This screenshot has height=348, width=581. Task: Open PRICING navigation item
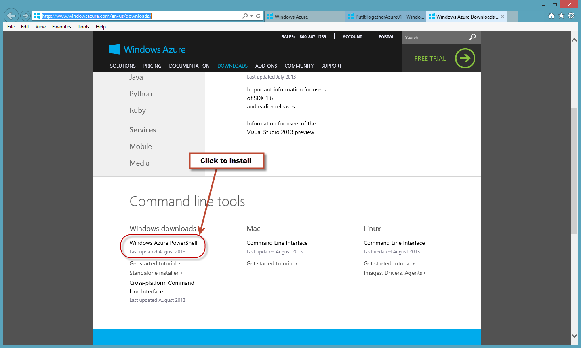(152, 66)
